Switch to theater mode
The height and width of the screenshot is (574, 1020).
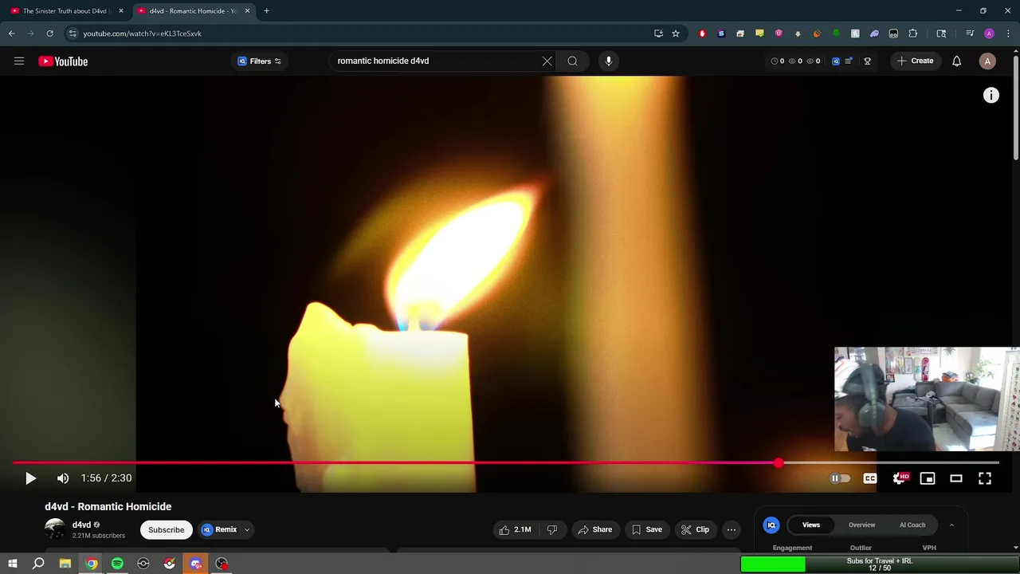(x=956, y=478)
